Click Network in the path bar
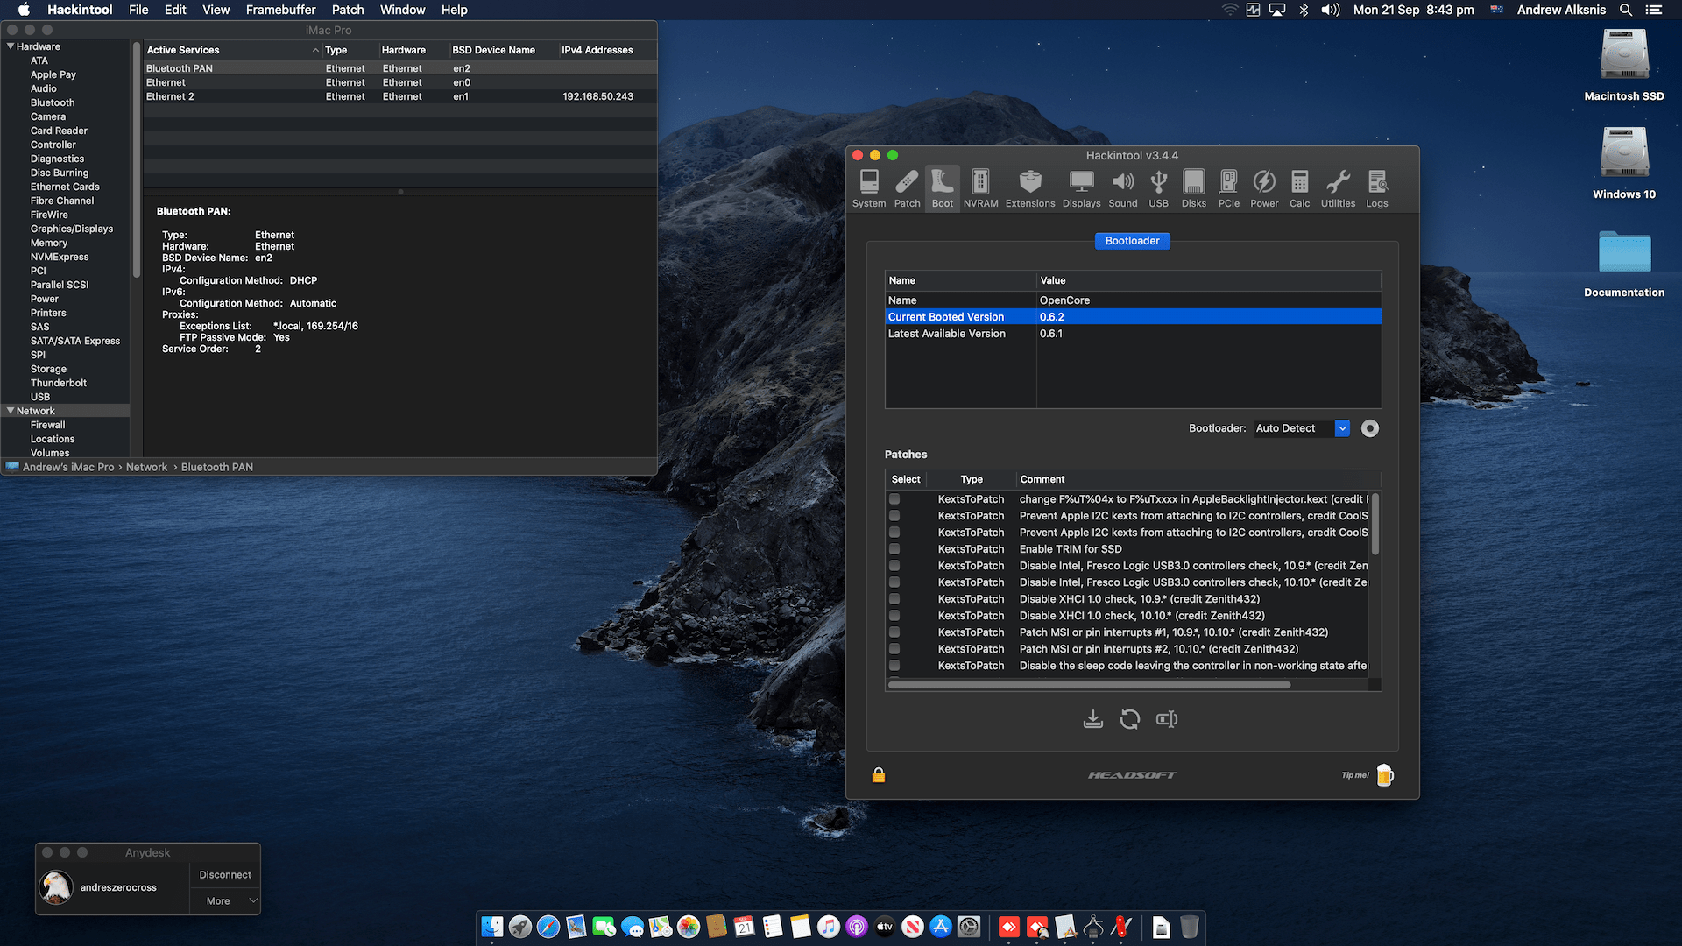1682x946 pixels. click(x=146, y=467)
